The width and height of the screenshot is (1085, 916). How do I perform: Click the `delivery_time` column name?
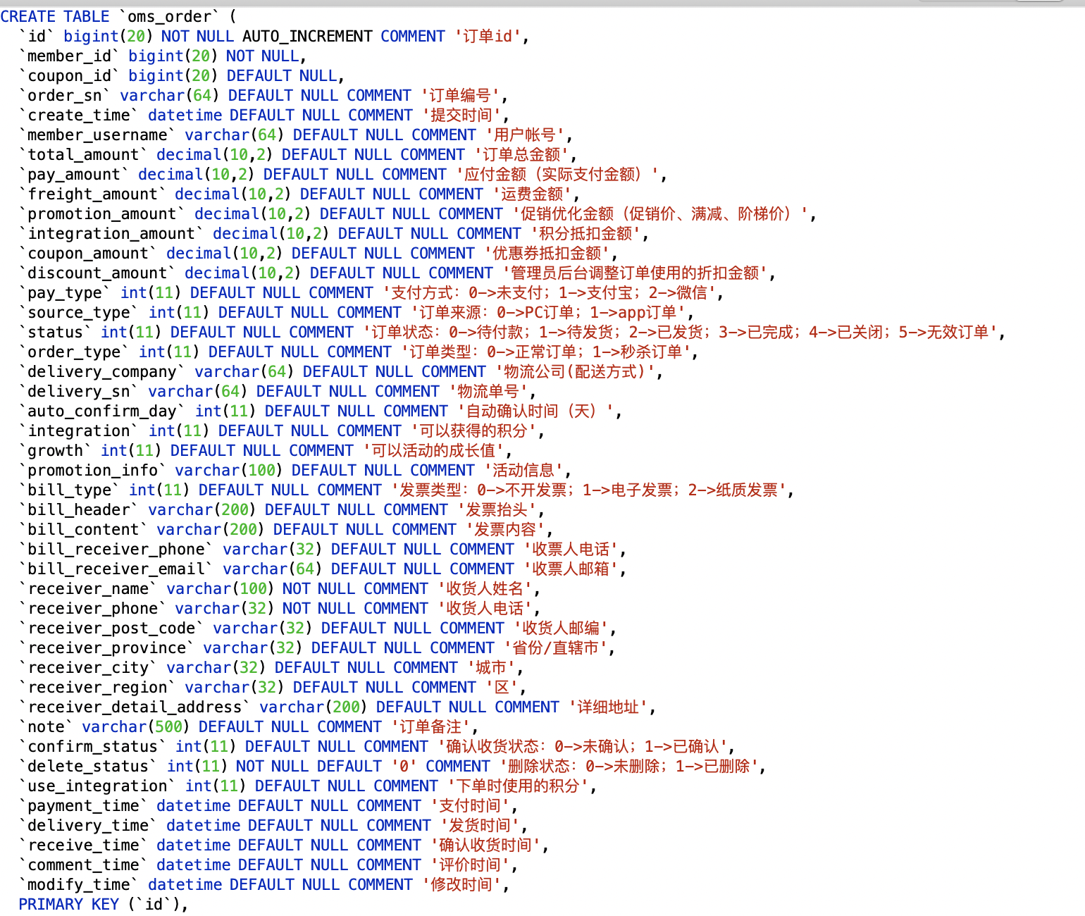pos(88,825)
